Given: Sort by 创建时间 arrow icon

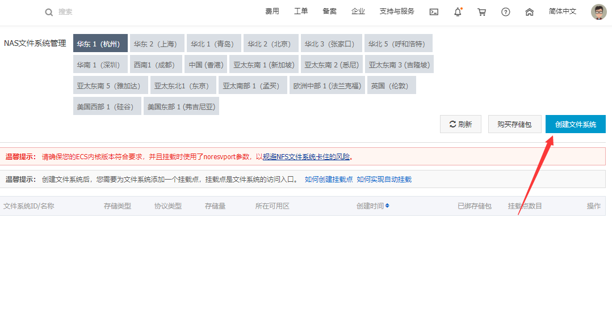Looking at the screenshot, I should click(x=387, y=206).
